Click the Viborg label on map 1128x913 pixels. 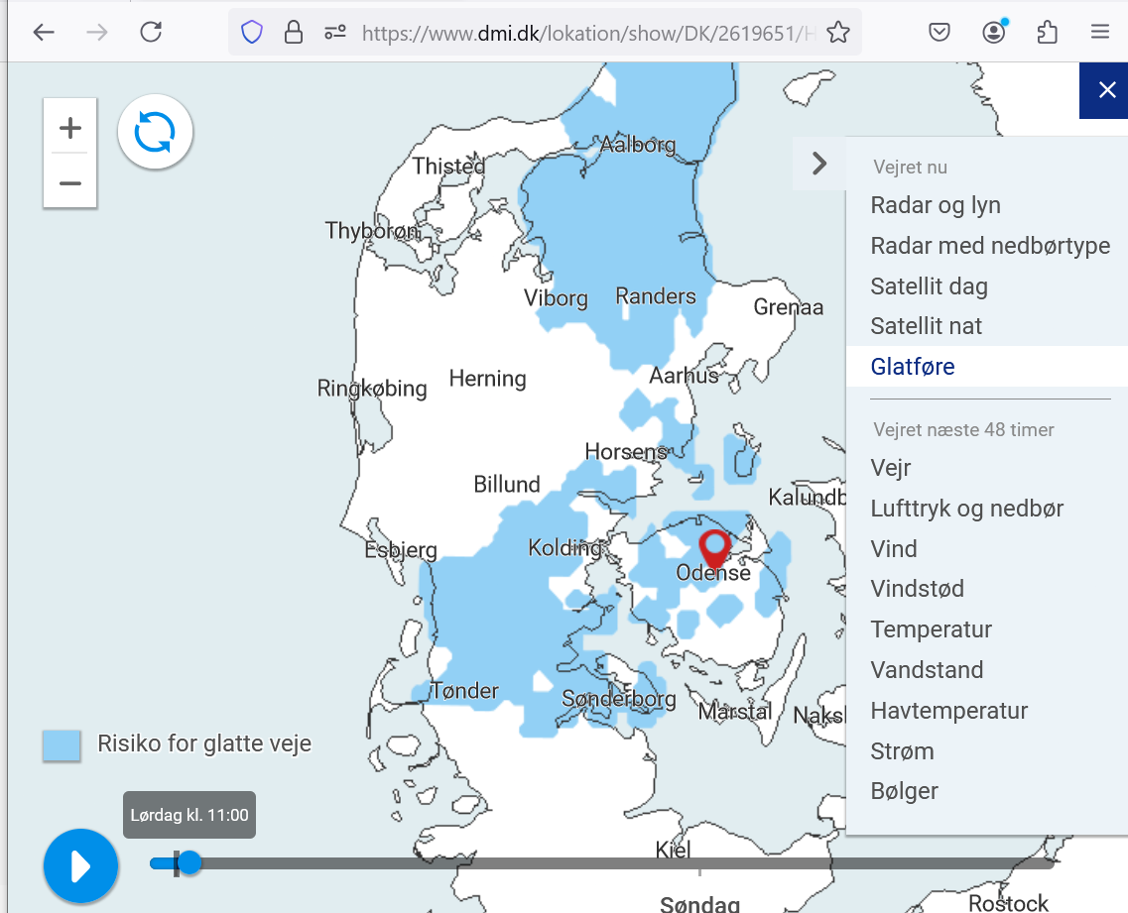coord(556,298)
